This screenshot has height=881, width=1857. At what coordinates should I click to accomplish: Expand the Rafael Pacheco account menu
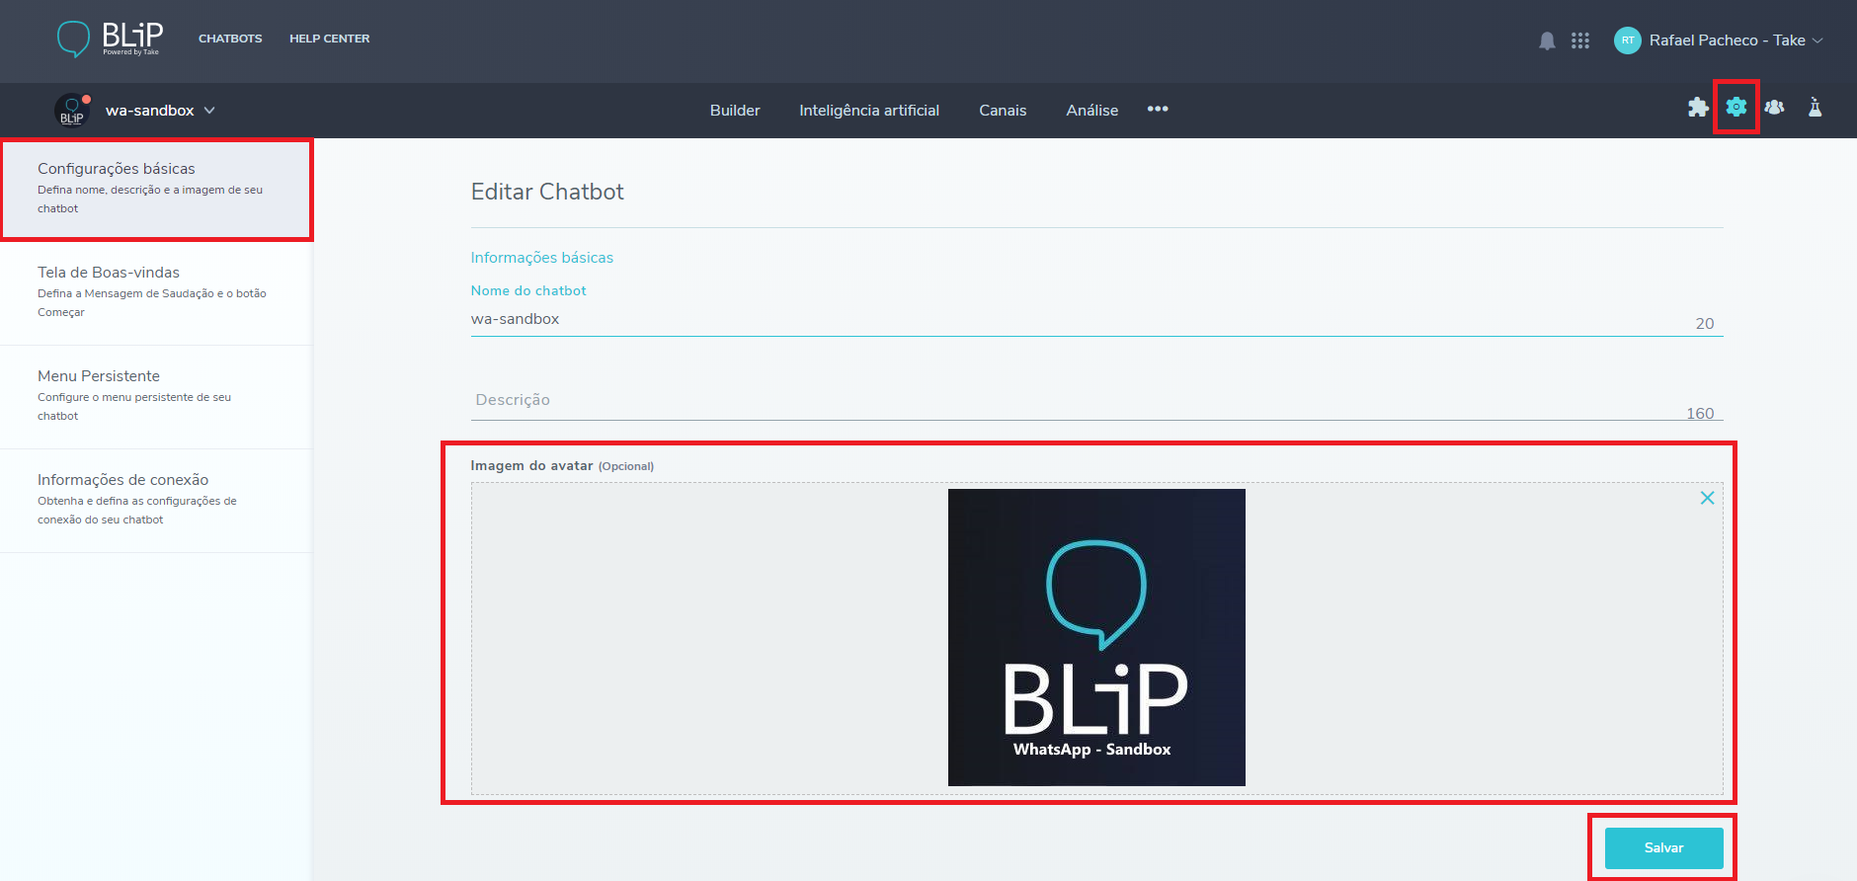(x=1736, y=40)
